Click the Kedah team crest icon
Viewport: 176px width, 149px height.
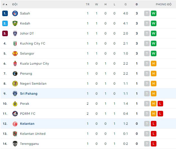click(x=15, y=23)
